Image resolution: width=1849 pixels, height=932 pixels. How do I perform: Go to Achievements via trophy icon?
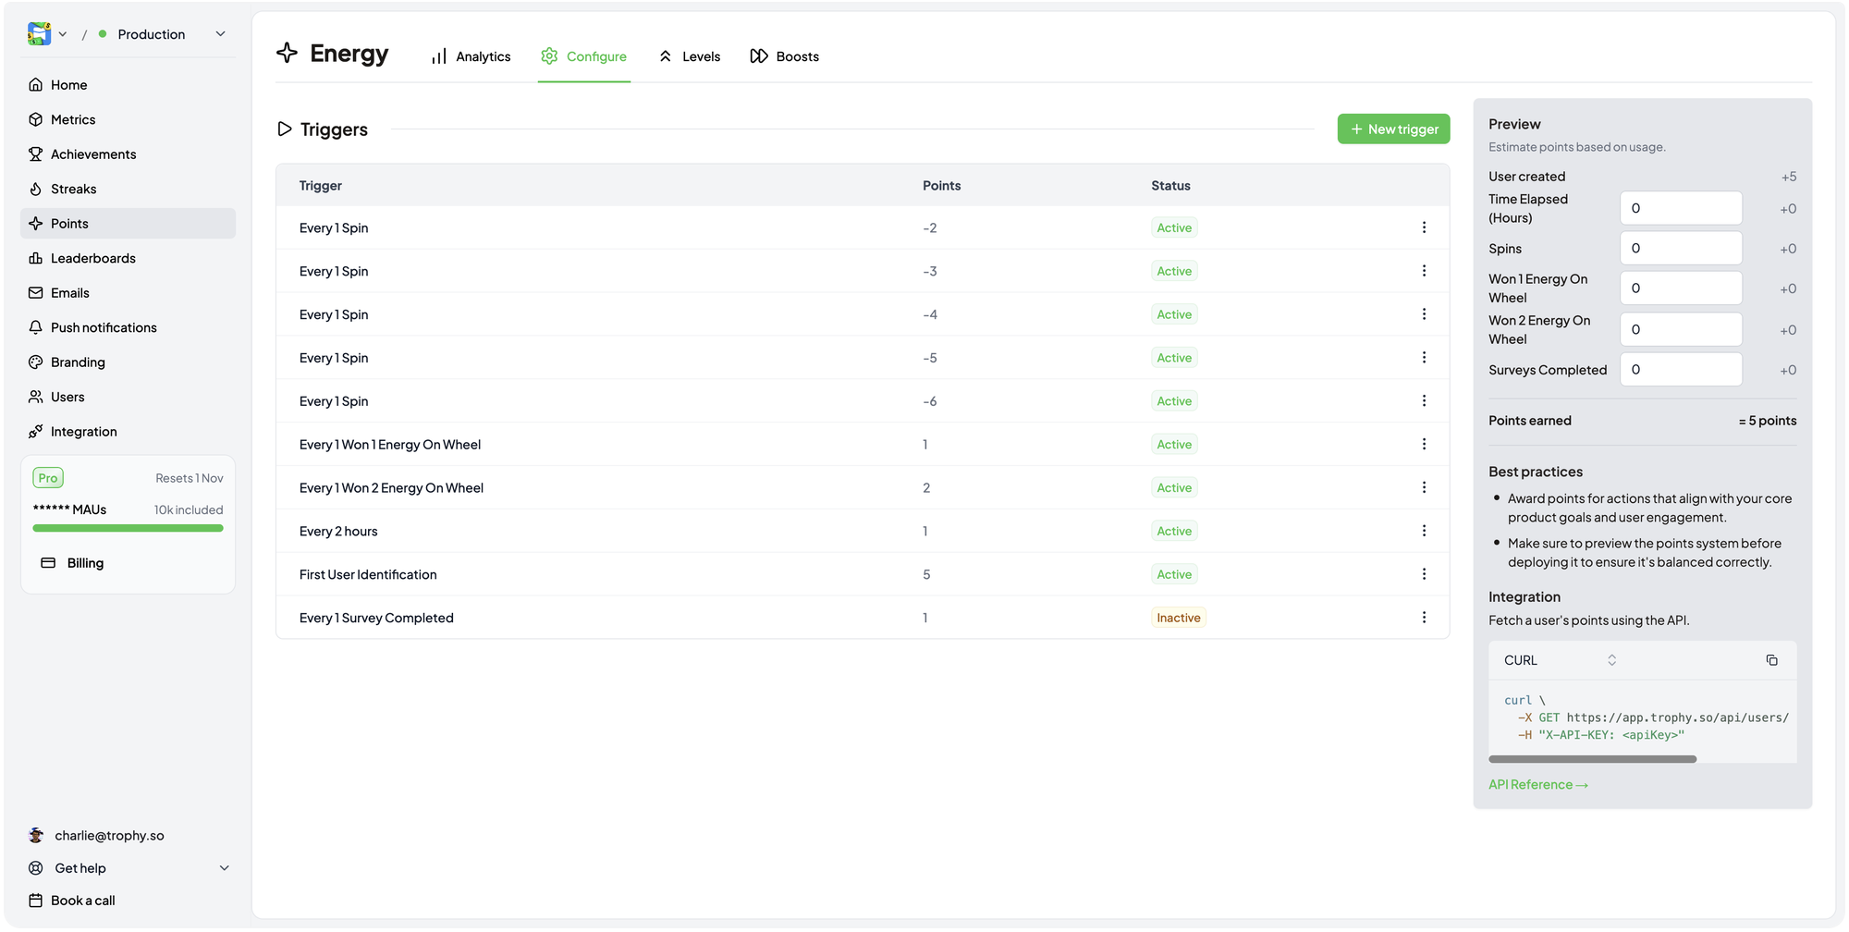[36, 154]
